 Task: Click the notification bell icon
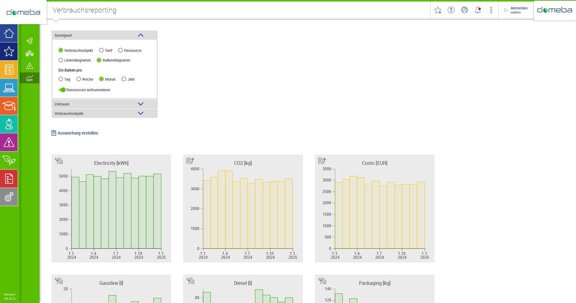(x=478, y=10)
